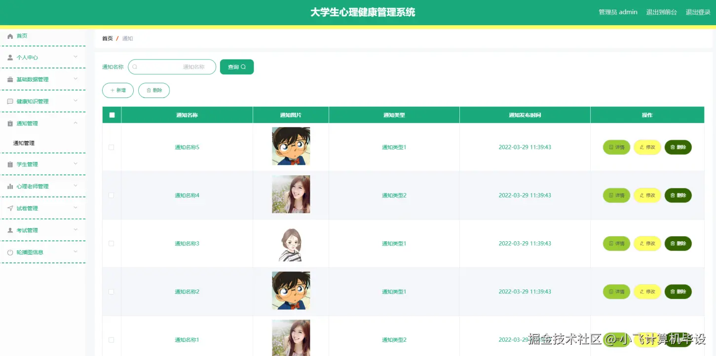Click 删除 for 通知名称5 row
716x356 pixels.
pos(678,147)
